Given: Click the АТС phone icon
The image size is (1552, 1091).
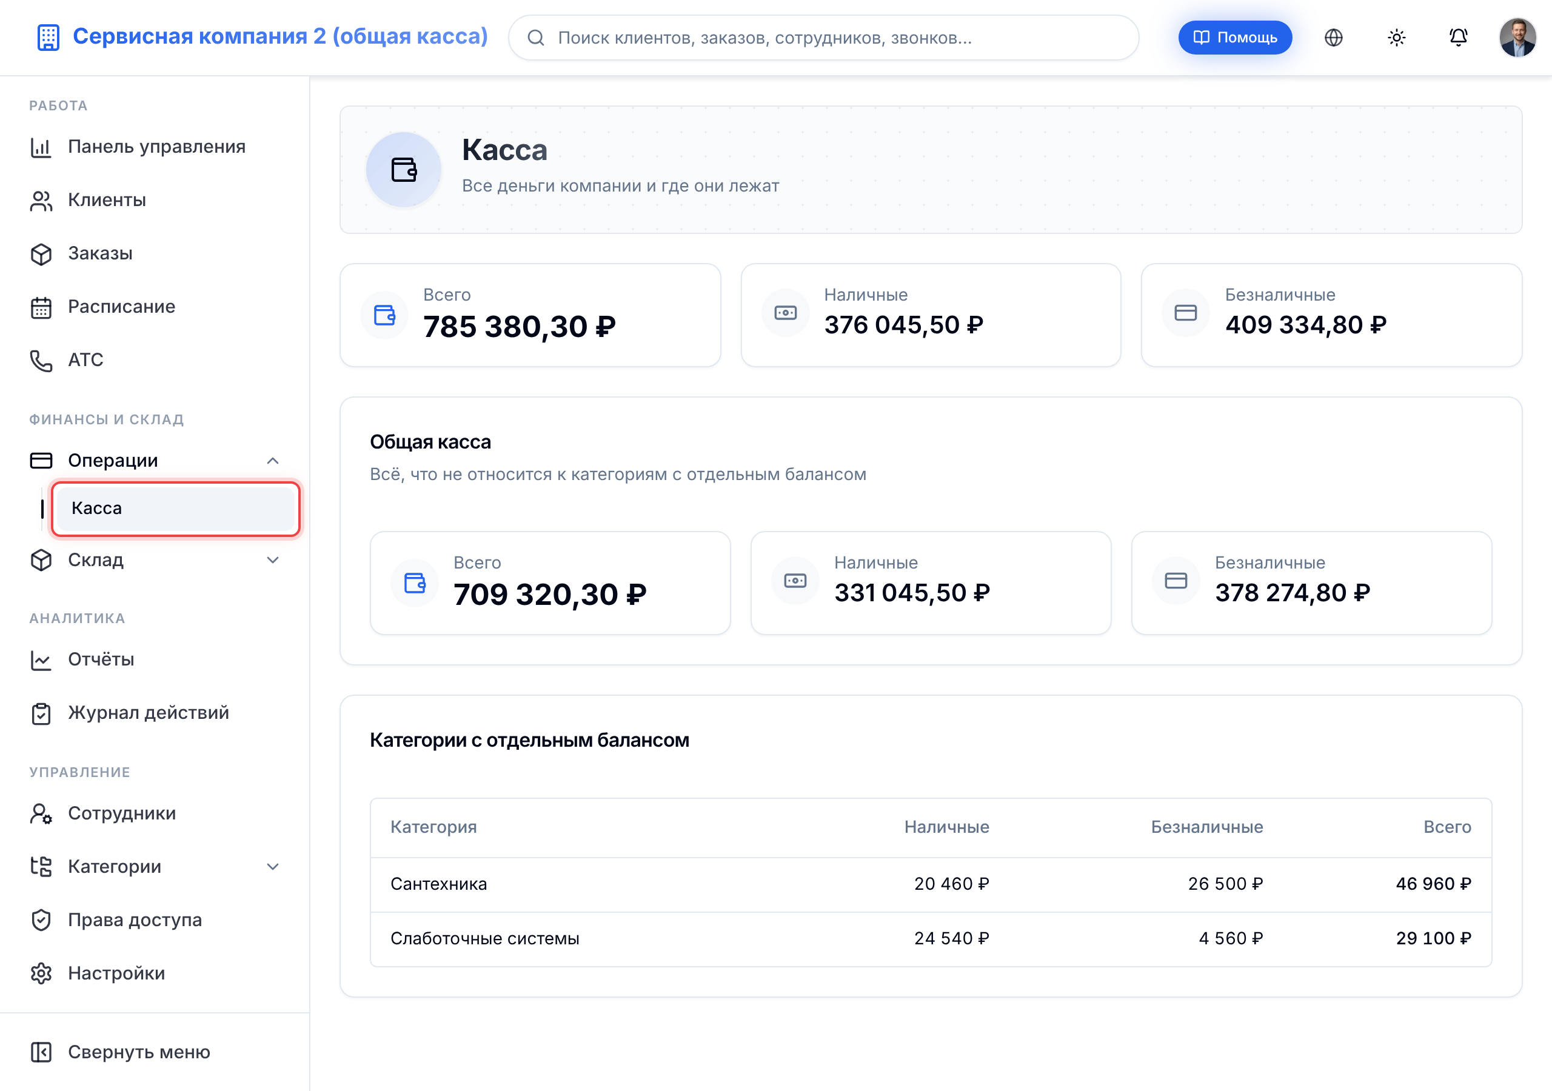Looking at the screenshot, I should 41,361.
